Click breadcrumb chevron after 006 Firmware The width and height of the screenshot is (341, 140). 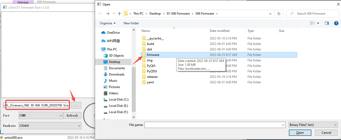pos(217,14)
